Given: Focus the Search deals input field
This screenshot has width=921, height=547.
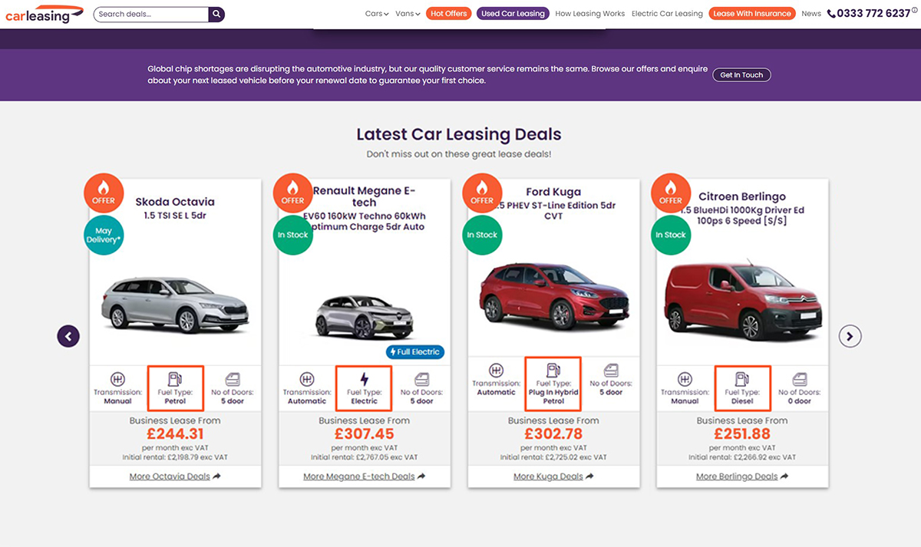Looking at the screenshot, I should tap(151, 14).
